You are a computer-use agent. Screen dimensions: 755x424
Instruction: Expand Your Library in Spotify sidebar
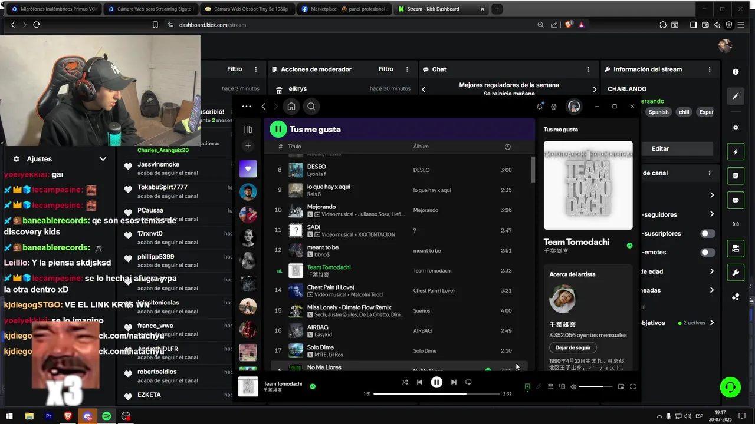coord(248,130)
